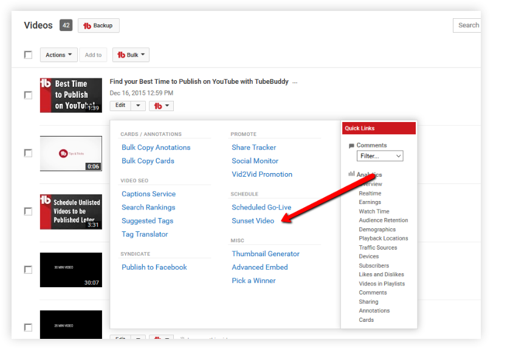Viewport: 513px width, 351px height.
Task: Open Publish to Facebook link
Action: (154, 267)
